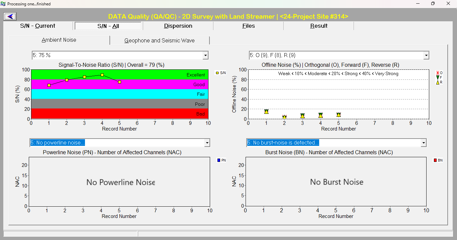Open the S/N record dropdown showing 75 %
This screenshot has width=457, height=240.
205,55
